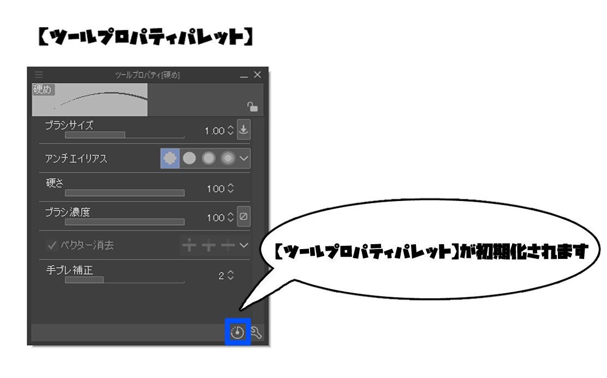The width and height of the screenshot is (607, 378).
Task: Click brush size value stepper arrows
Action: 231,130
